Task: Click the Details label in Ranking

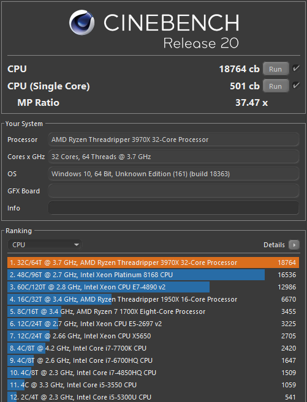Action: pos(274,245)
